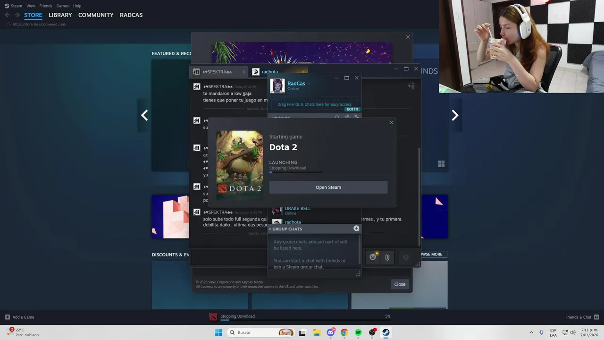Screen dimensions: 604x340
Task: Click the Add a Game button
Action: [x=20, y=317]
